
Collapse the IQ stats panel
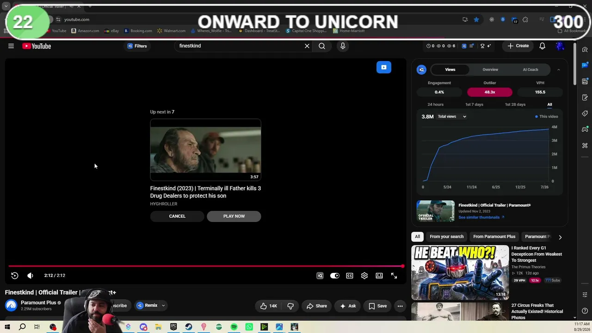pyautogui.click(x=558, y=69)
